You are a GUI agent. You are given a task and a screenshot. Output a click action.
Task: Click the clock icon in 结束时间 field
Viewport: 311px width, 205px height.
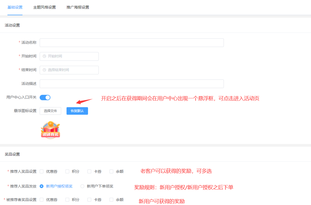(44, 70)
